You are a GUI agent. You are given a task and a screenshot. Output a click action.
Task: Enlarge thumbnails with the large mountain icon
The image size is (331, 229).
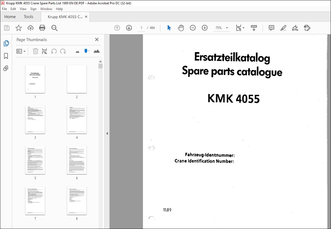tap(97, 51)
